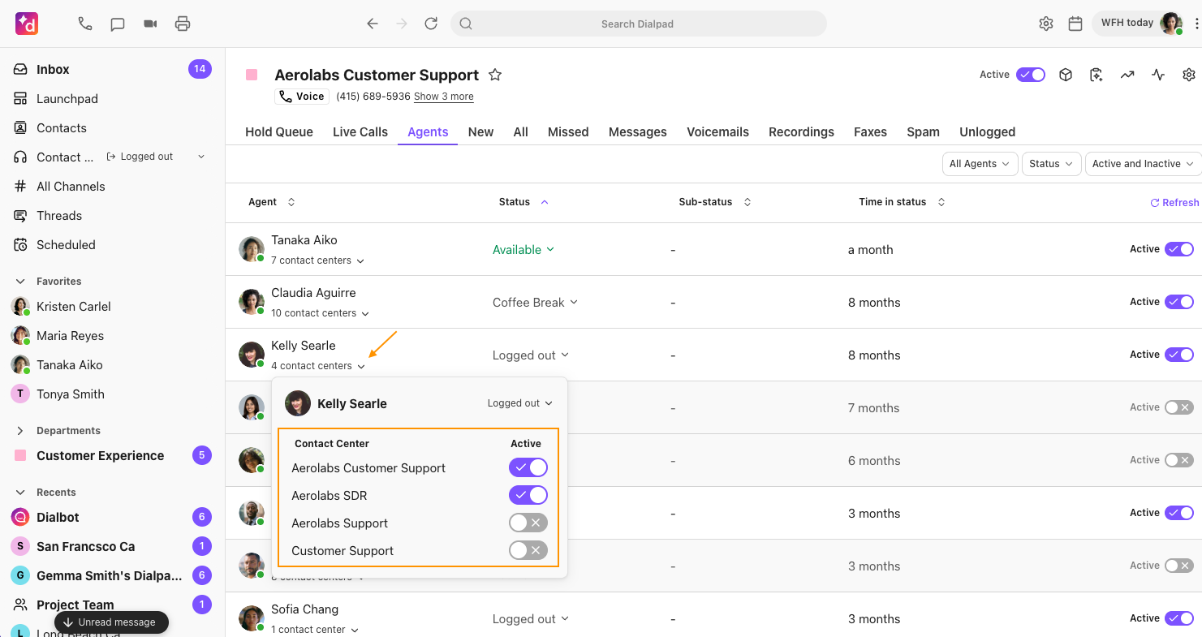The image size is (1202, 637).
Task: Open the Status filter dropdown
Action: [1052, 164]
